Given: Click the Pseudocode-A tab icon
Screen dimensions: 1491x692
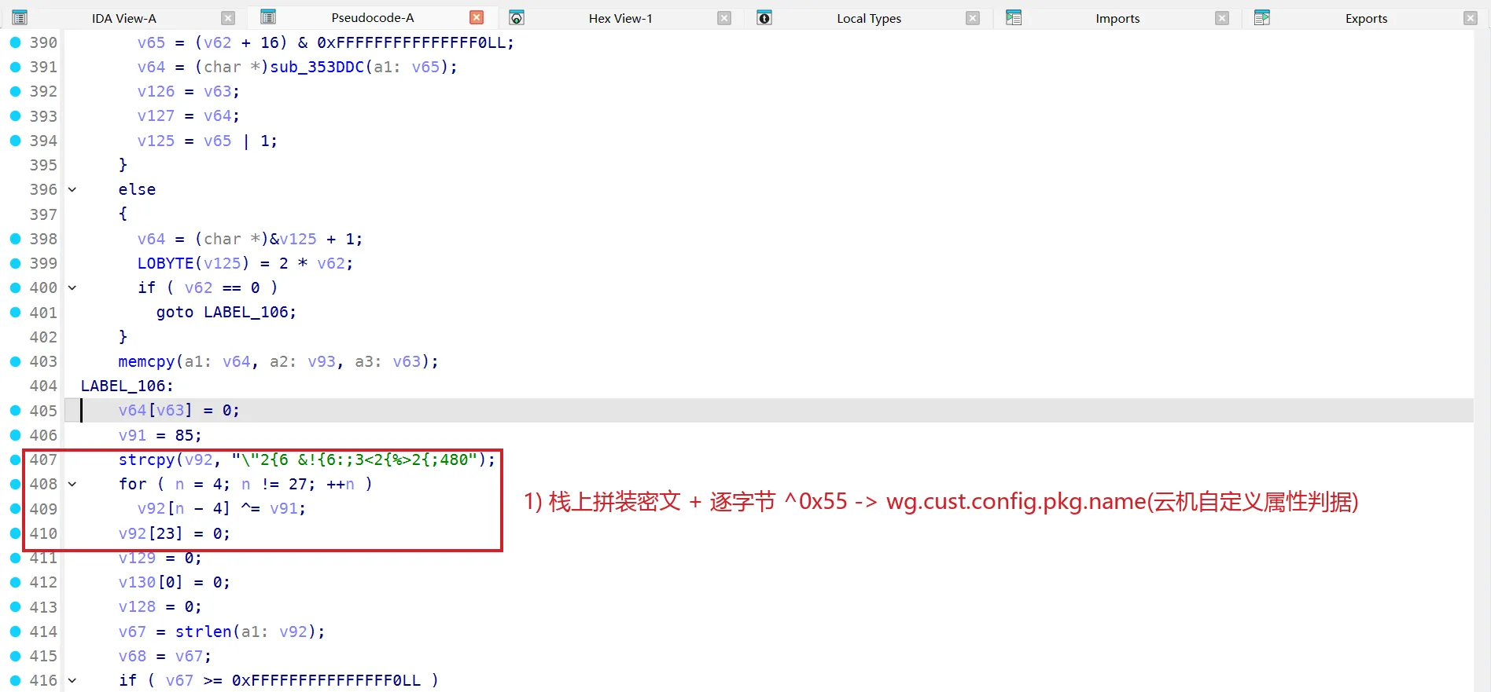Looking at the screenshot, I should [268, 17].
